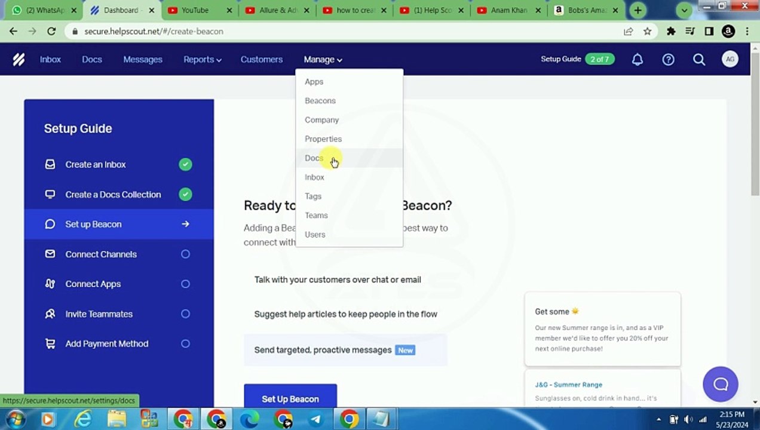Open Docs in the top navigation

[x=92, y=59]
